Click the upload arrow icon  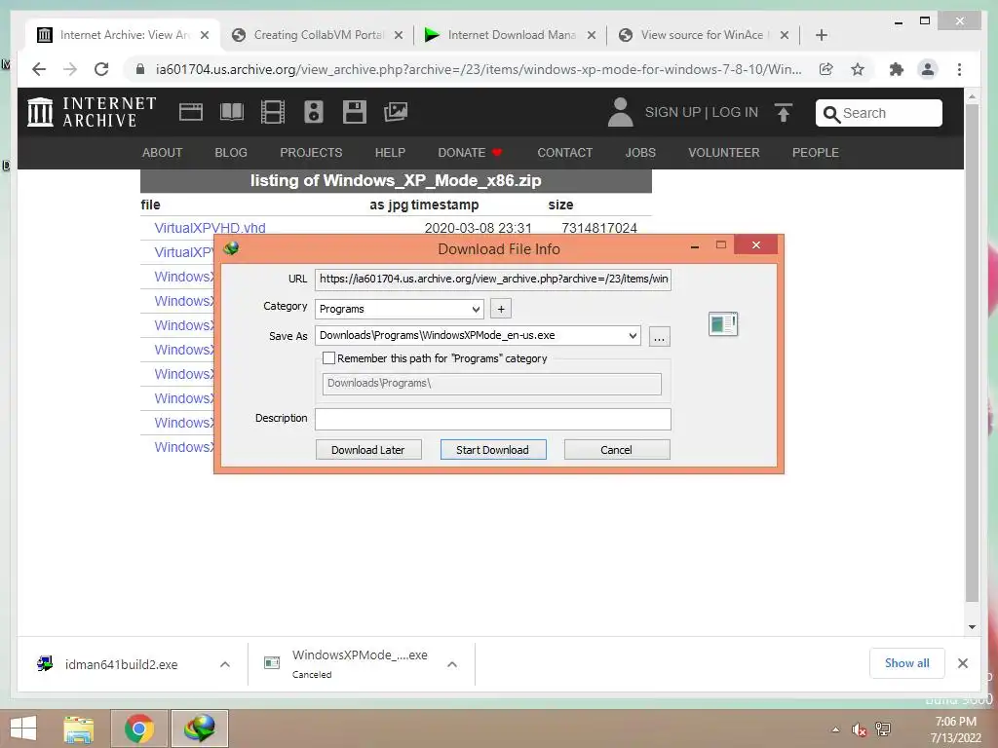click(x=784, y=113)
